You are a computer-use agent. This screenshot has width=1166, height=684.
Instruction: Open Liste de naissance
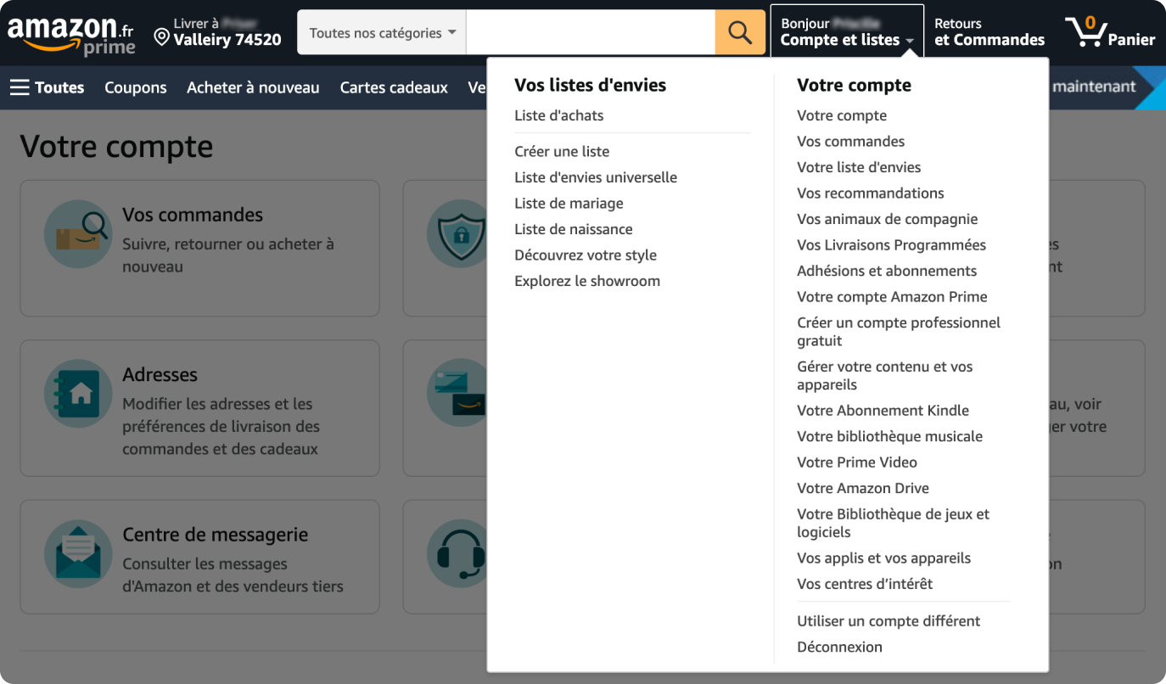pyautogui.click(x=574, y=229)
